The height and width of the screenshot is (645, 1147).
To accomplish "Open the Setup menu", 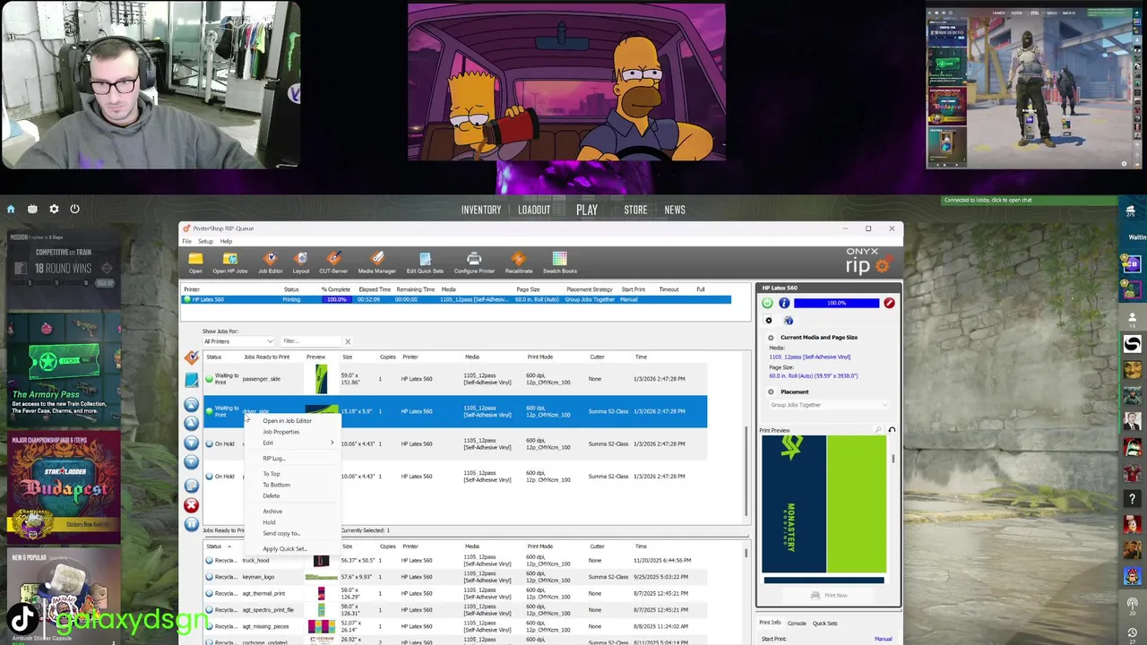I will (205, 241).
